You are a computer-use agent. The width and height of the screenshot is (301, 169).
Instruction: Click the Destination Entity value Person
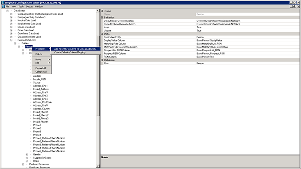(x=247, y=37)
